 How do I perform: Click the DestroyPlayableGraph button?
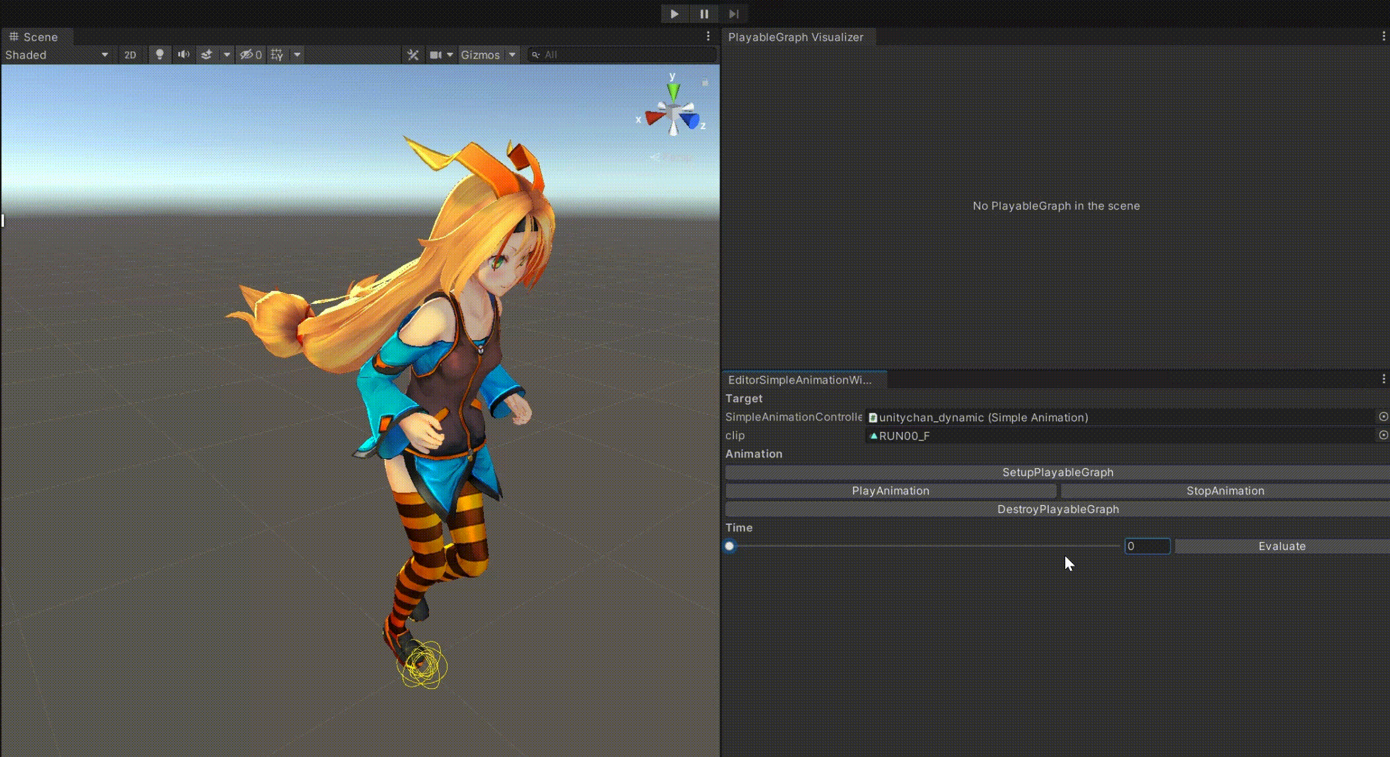pyautogui.click(x=1057, y=509)
